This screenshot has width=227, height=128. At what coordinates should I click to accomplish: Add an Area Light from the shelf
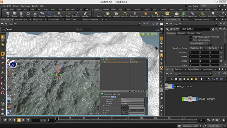click(125, 14)
